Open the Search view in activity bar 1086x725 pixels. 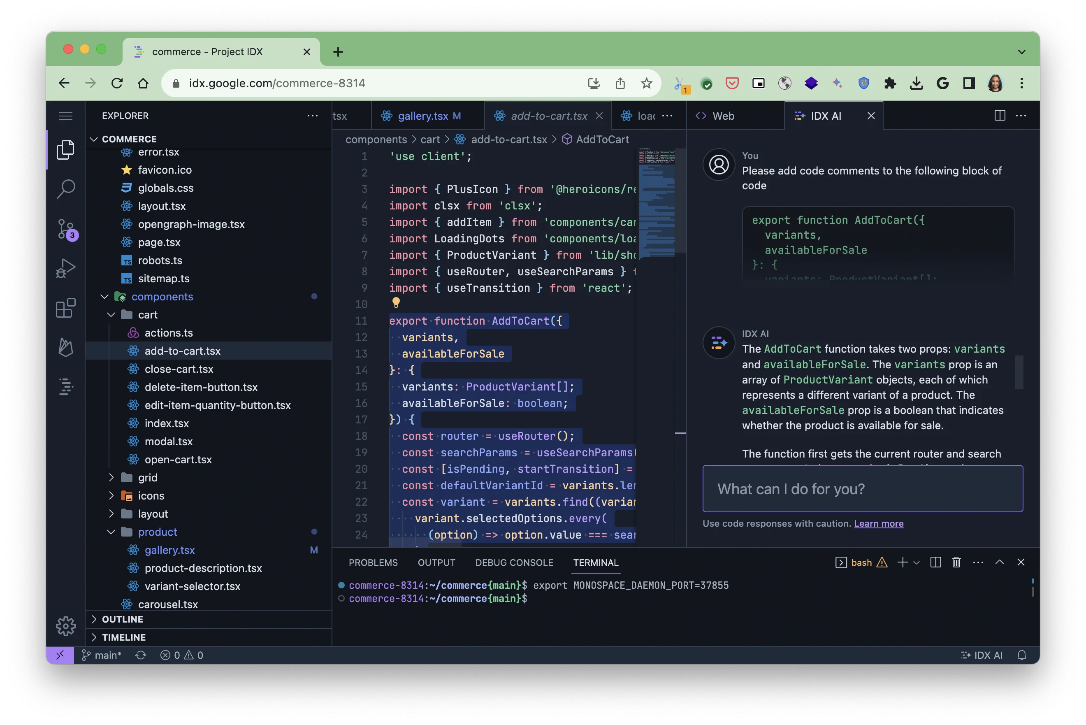66,188
